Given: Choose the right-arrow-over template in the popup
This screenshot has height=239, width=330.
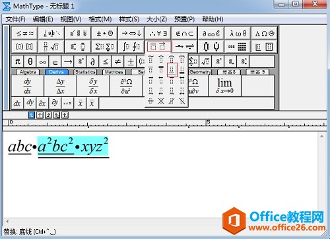Looking at the screenshot, I should (150, 81).
